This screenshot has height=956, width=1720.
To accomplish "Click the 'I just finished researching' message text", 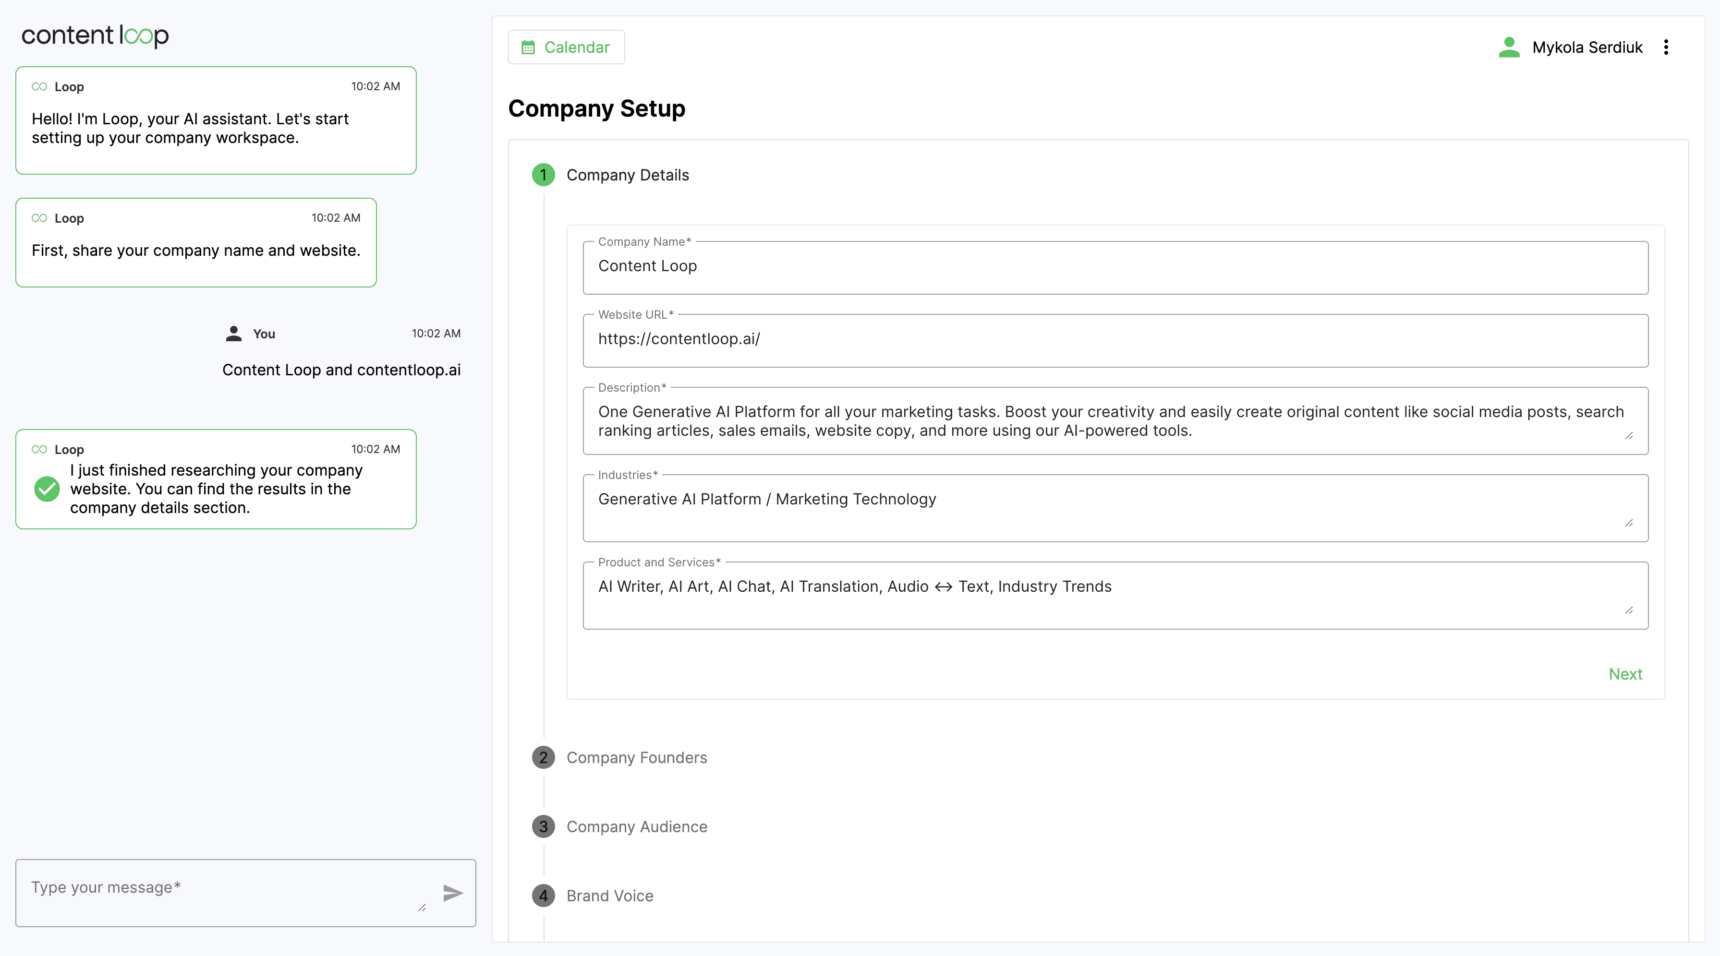I will click(217, 489).
